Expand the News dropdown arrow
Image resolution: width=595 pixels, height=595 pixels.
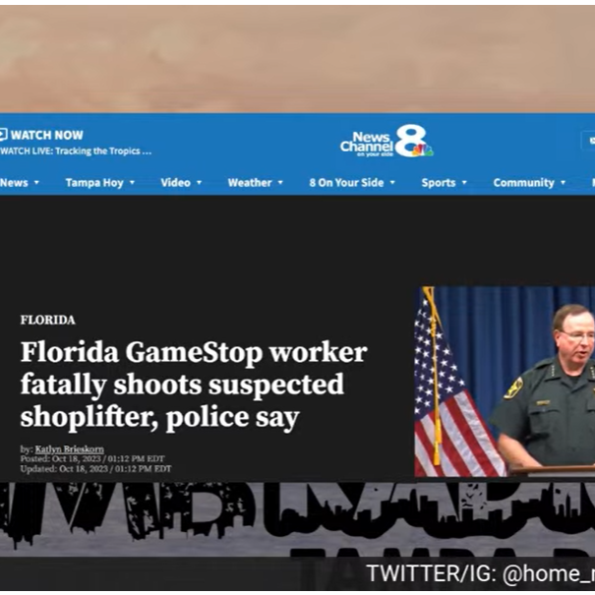(x=36, y=183)
